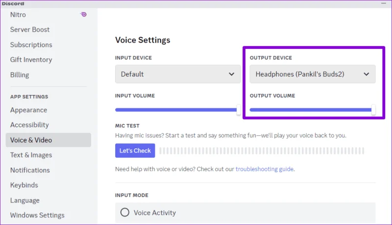Click the Output Device chevron arrow
Screen dimensions: 392x225
click(x=366, y=74)
